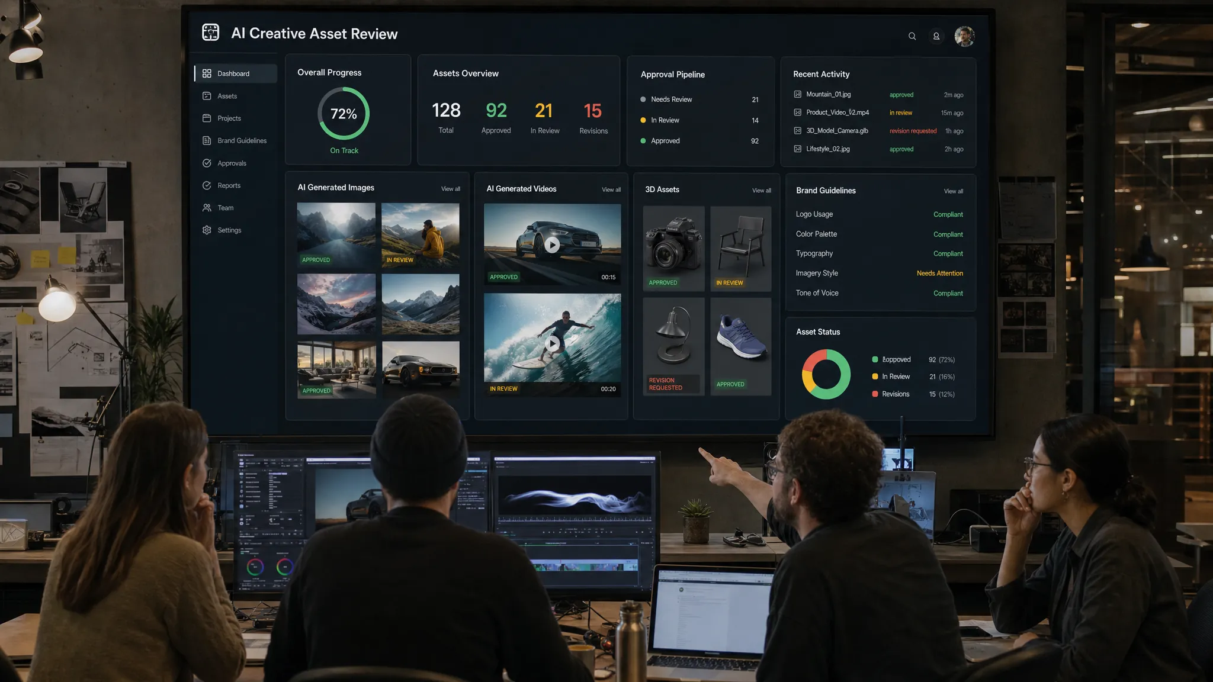Image resolution: width=1213 pixels, height=682 pixels.
Task: Click the Team people icon
Action: (207, 208)
